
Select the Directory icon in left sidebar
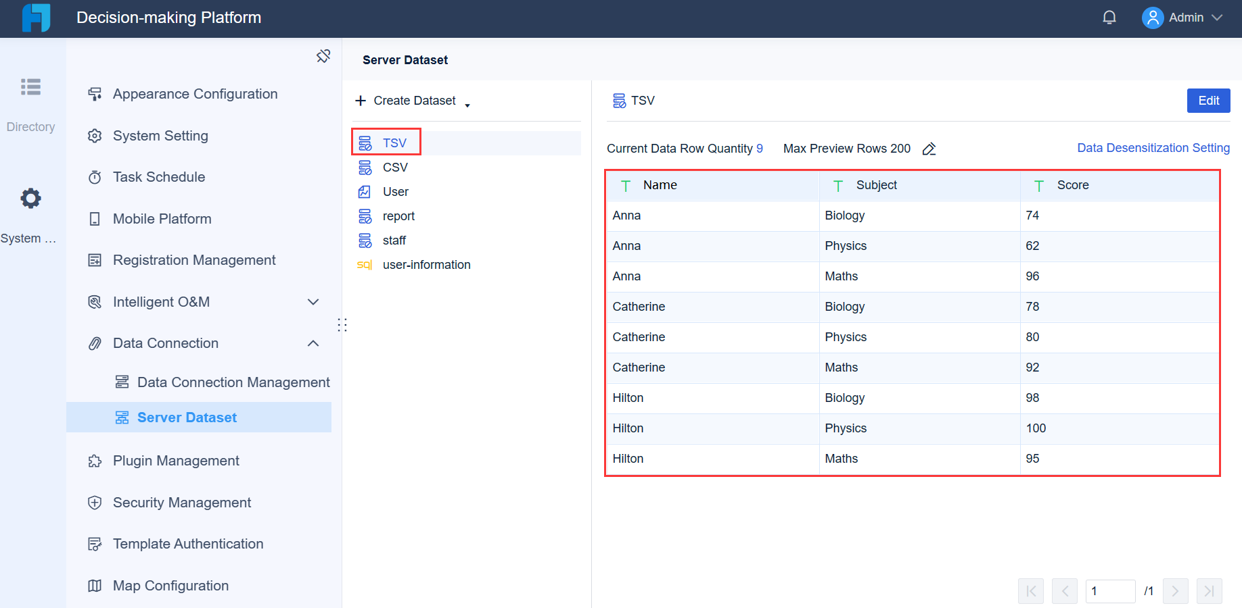[x=30, y=87]
